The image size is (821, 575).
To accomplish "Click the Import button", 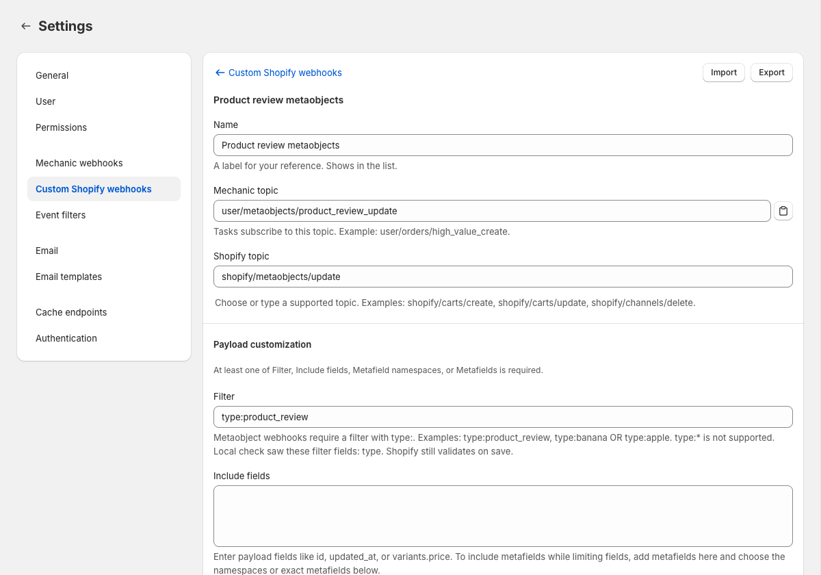I will (724, 73).
